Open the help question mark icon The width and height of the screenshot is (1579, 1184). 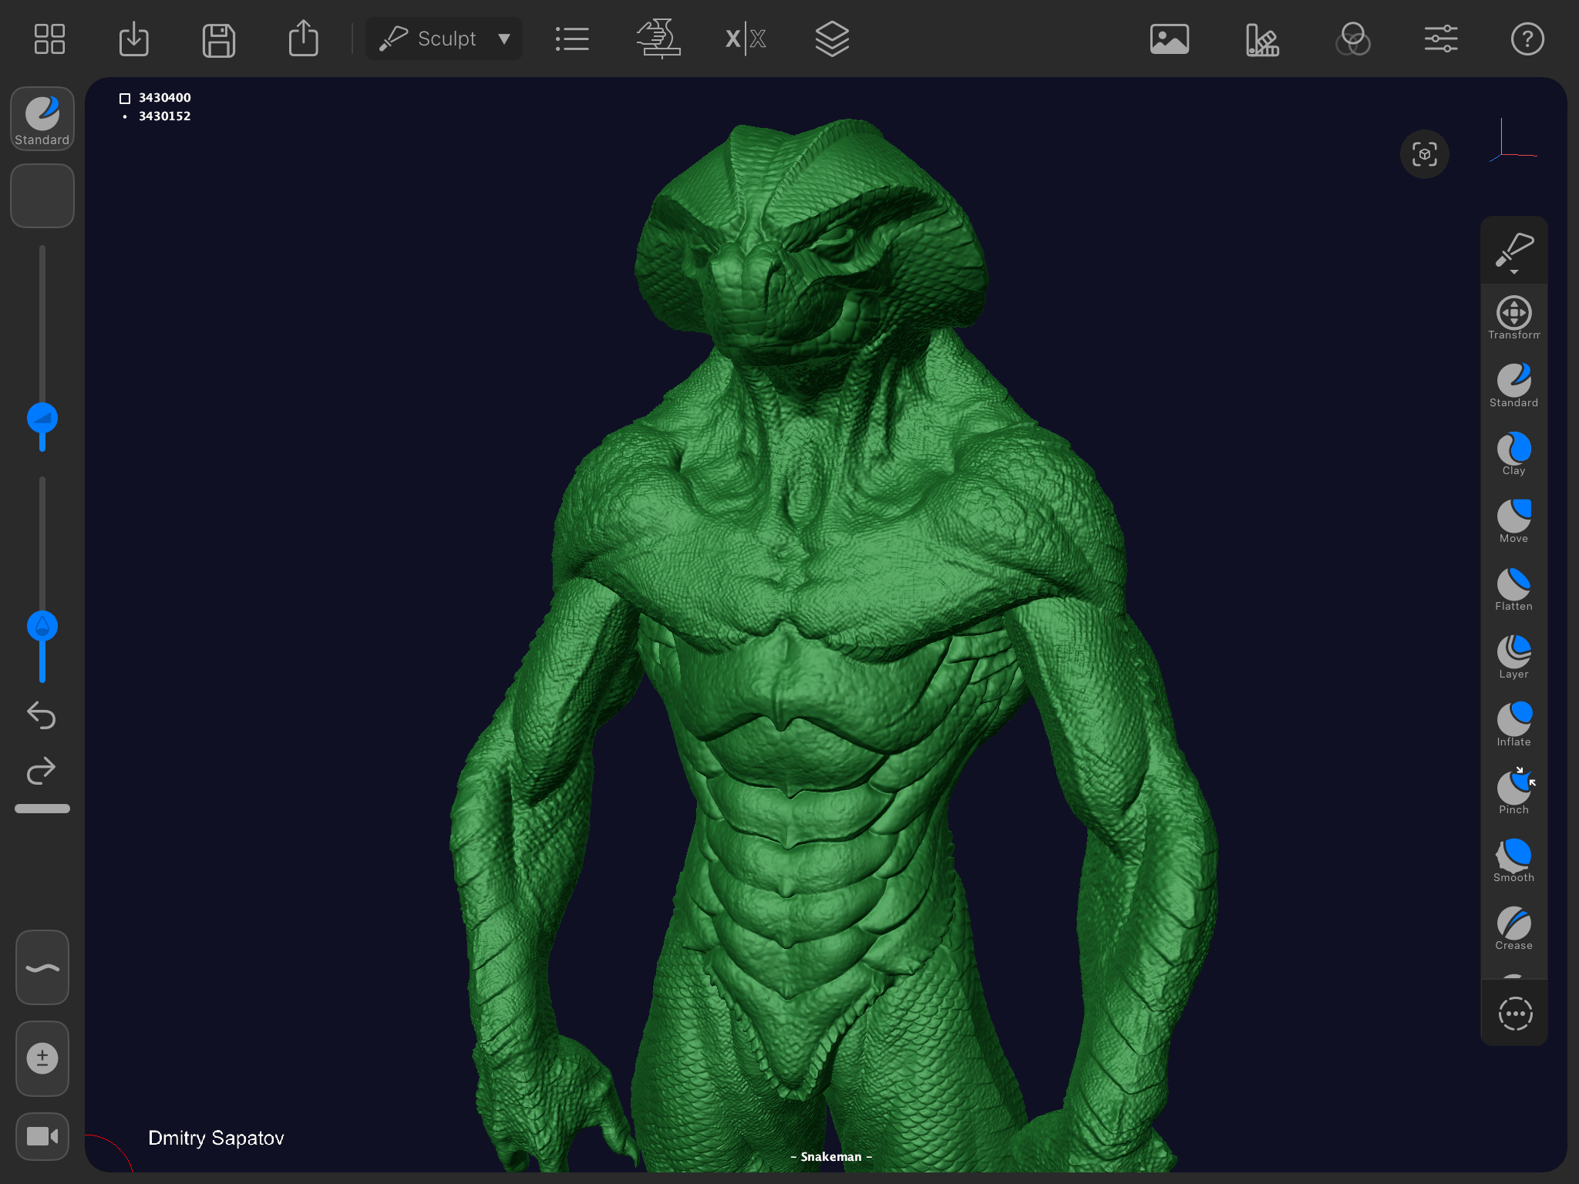coord(1527,39)
